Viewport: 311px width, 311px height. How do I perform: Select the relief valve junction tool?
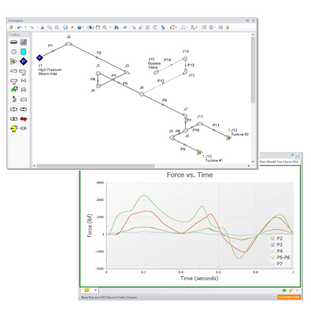pos(14,99)
